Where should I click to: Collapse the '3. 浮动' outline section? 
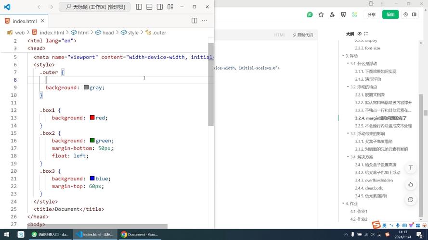coord(342,56)
